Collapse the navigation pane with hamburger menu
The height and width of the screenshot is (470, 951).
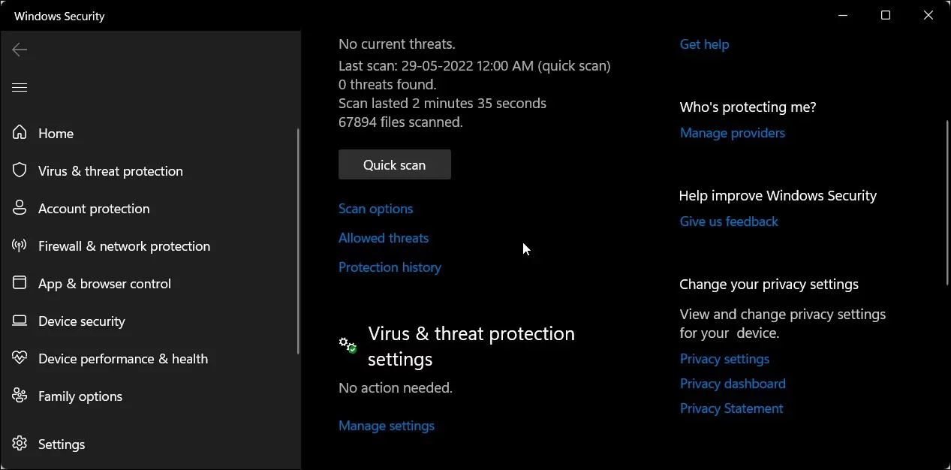pyautogui.click(x=20, y=87)
